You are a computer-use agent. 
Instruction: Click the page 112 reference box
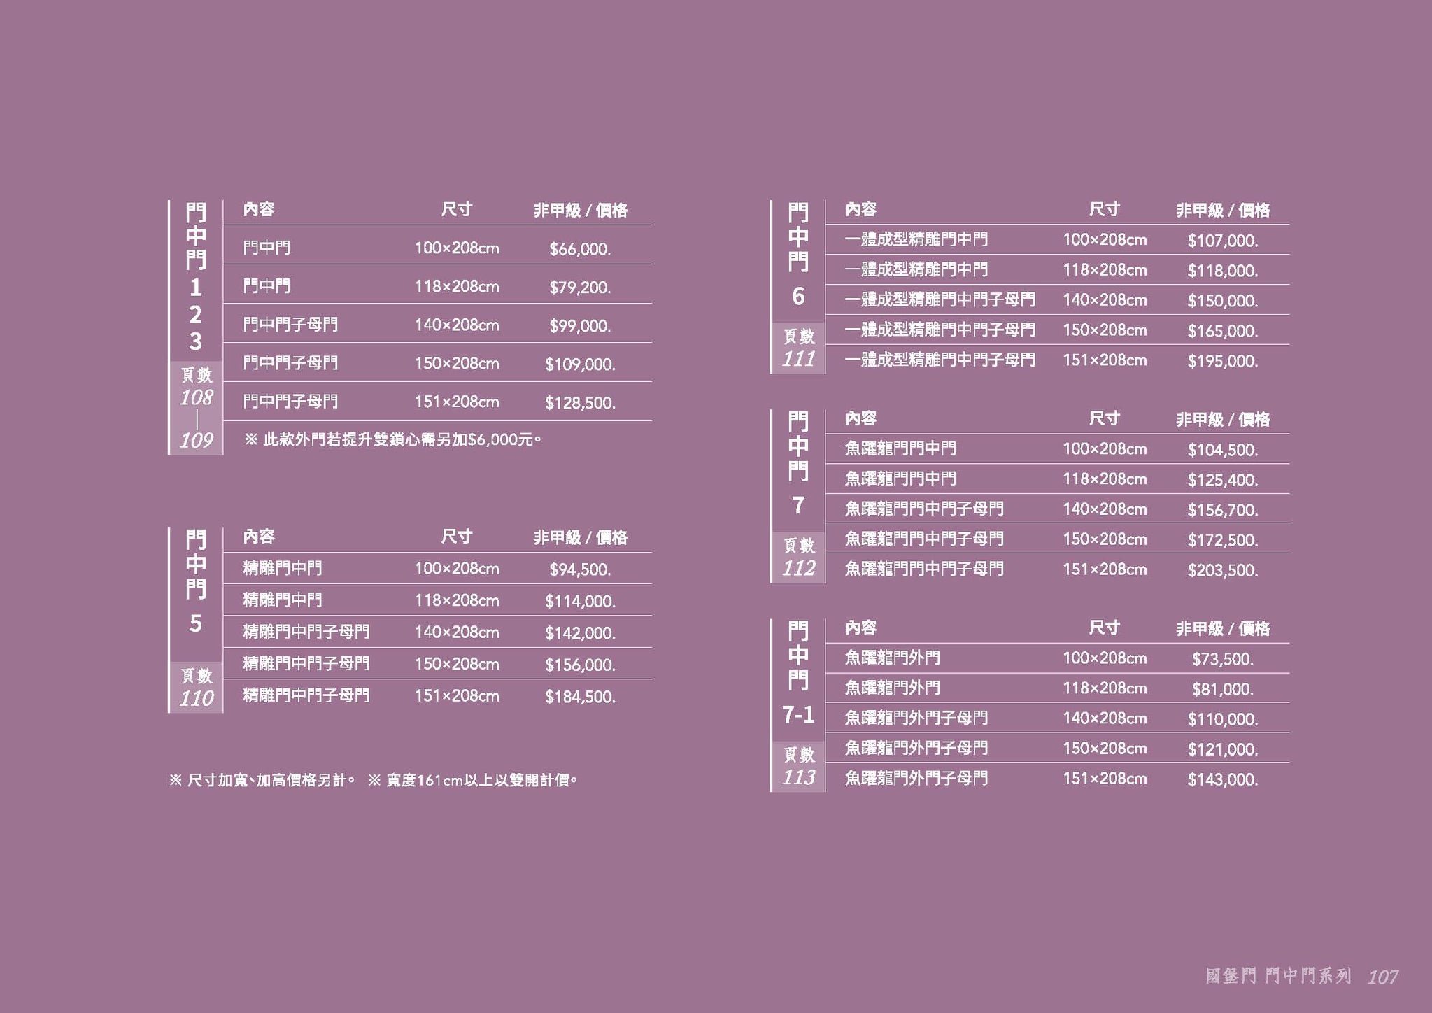click(798, 558)
